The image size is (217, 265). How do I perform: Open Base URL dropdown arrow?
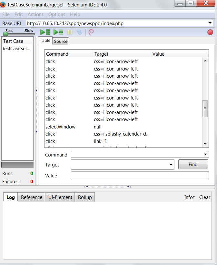coord(210,23)
